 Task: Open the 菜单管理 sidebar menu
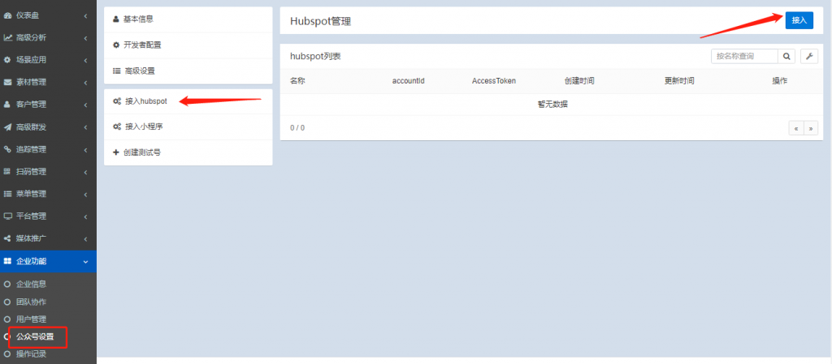[x=48, y=194]
